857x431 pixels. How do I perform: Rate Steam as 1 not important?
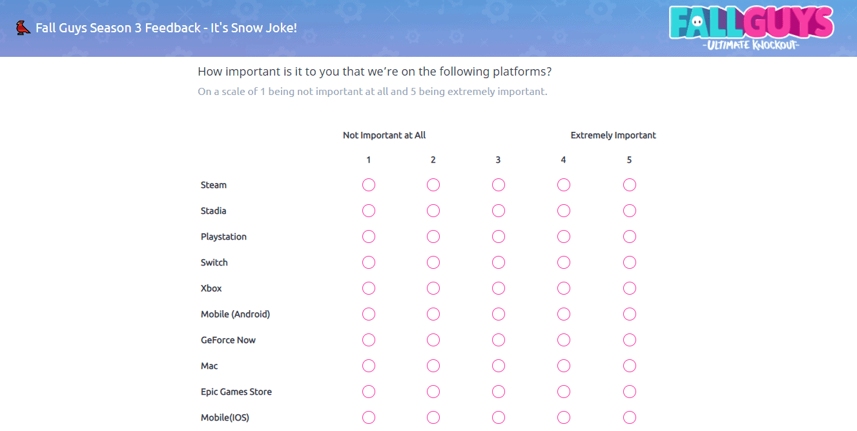[369, 185]
